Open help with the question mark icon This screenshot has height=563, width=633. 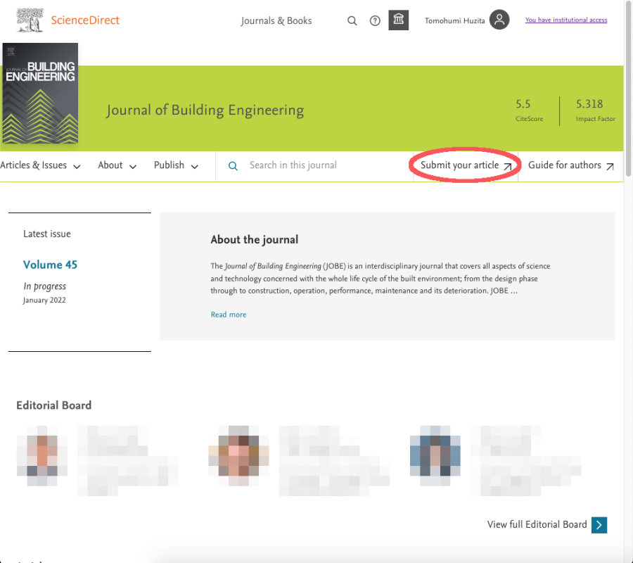(375, 20)
